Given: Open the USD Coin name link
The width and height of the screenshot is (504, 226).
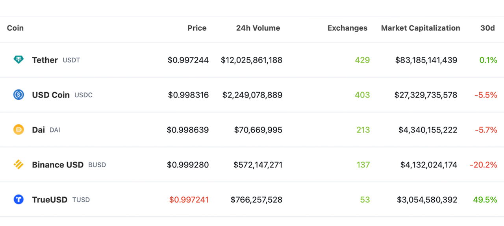Looking at the screenshot, I should tap(51, 95).
